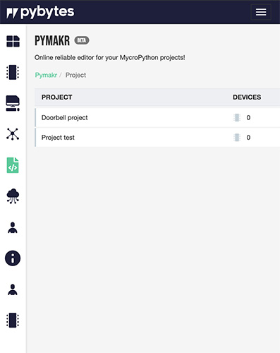The height and width of the screenshot is (353, 280).
Task: Click the pybytes logo
Action: (40, 12)
